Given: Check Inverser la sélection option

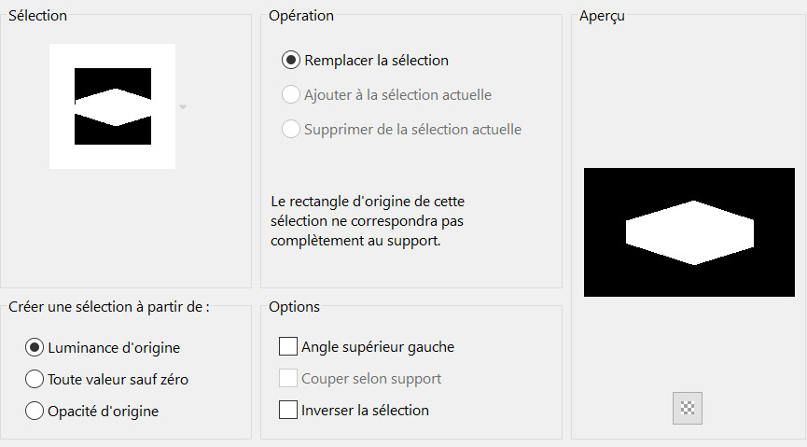Looking at the screenshot, I should point(288,410).
